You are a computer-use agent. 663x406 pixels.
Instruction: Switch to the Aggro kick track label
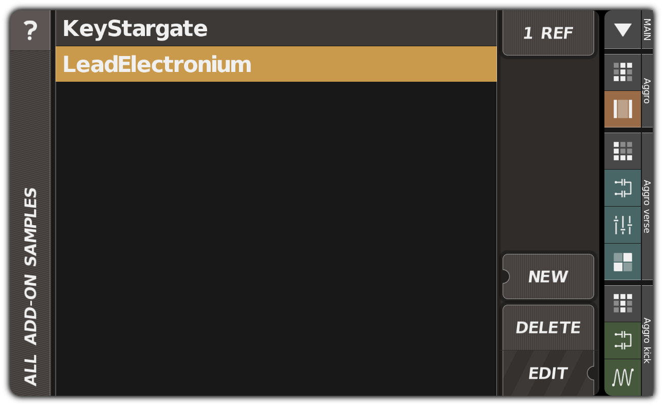coord(647,339)
